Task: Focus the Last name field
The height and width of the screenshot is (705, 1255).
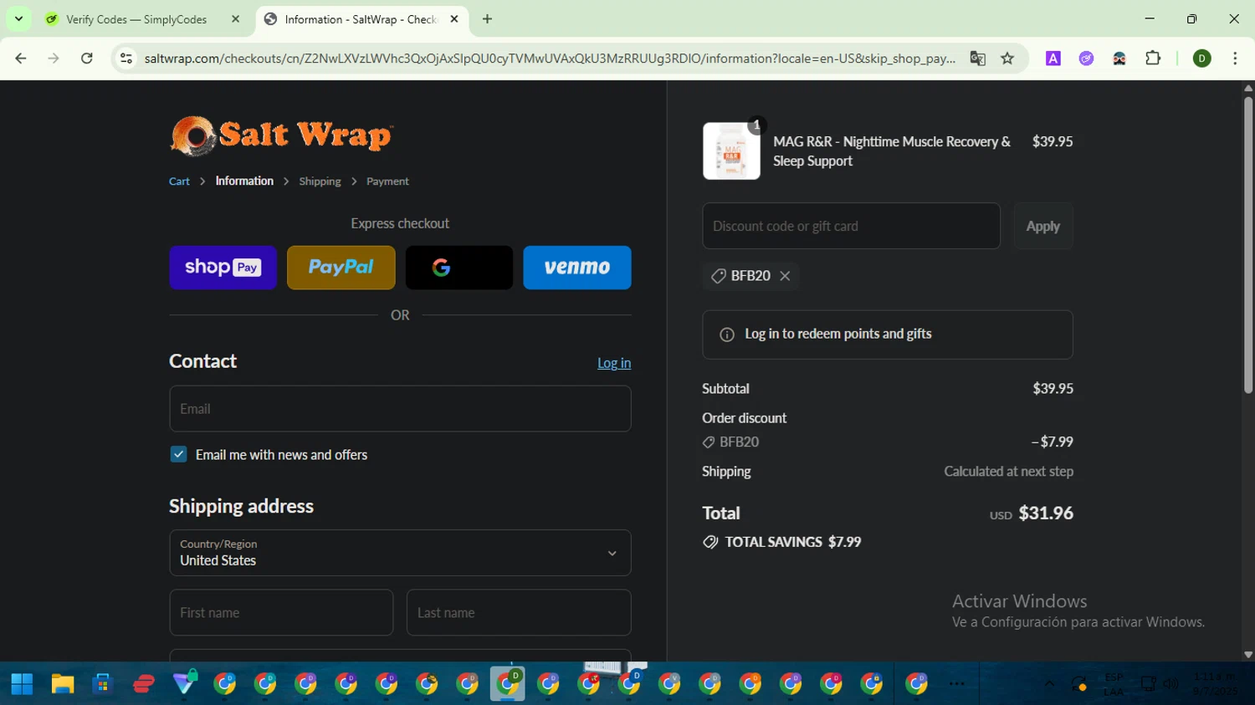Action: (x=519, y=612)
